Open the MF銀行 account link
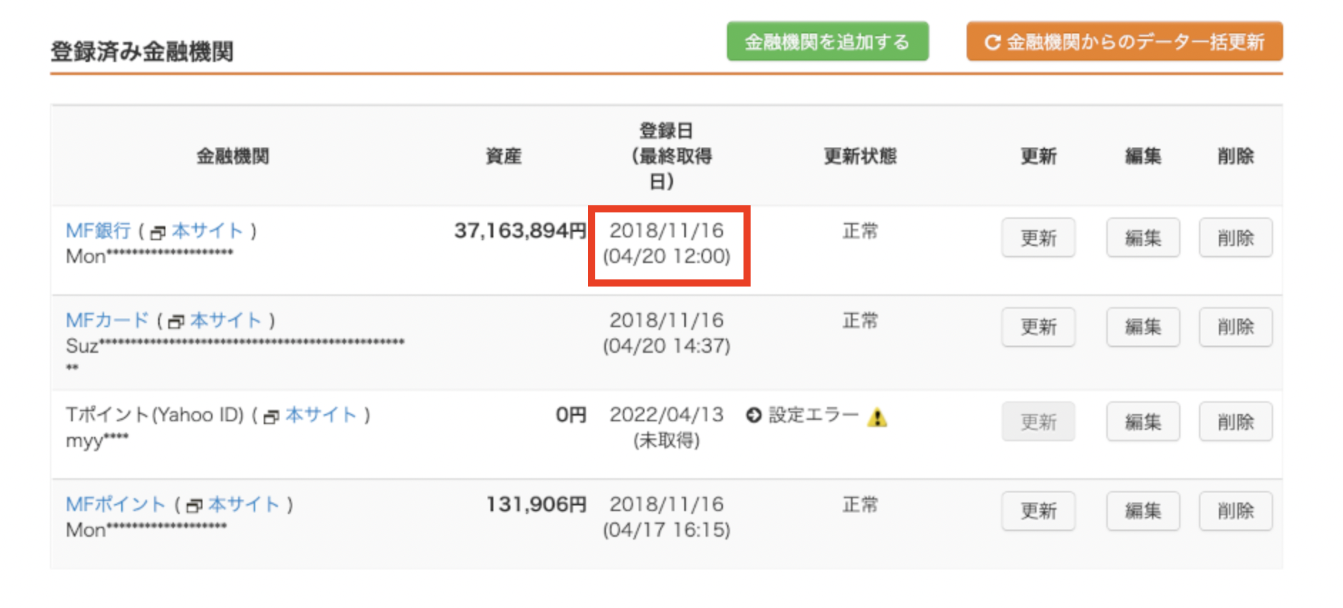The image size is (1343, 608). pyautogui.click(x=98, y=231)
